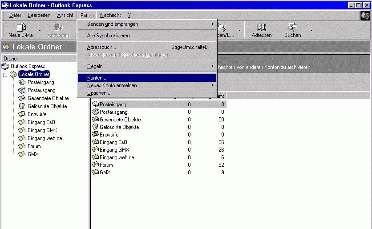The width and height of the screenshot is (372, 229).
Task: Expand Neues Konto anmelden submenu
Action: pos(147,85)
